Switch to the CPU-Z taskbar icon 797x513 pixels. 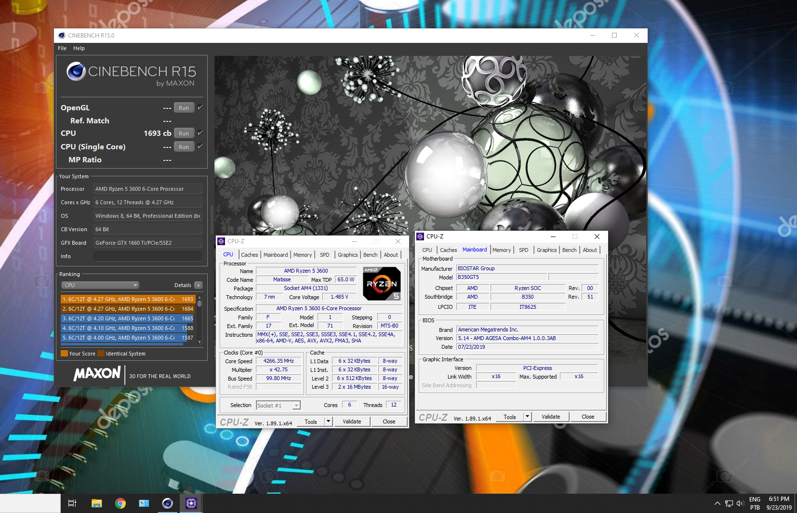(191, 503)
